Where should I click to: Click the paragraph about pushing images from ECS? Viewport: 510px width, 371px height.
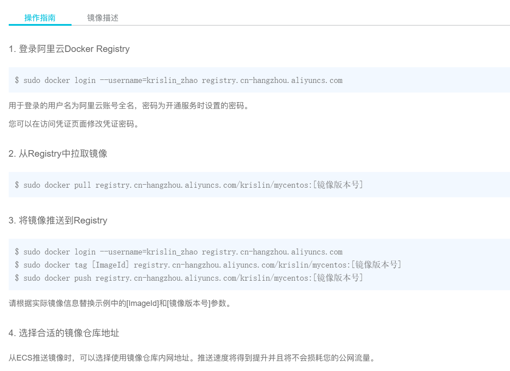coord(192,358)
